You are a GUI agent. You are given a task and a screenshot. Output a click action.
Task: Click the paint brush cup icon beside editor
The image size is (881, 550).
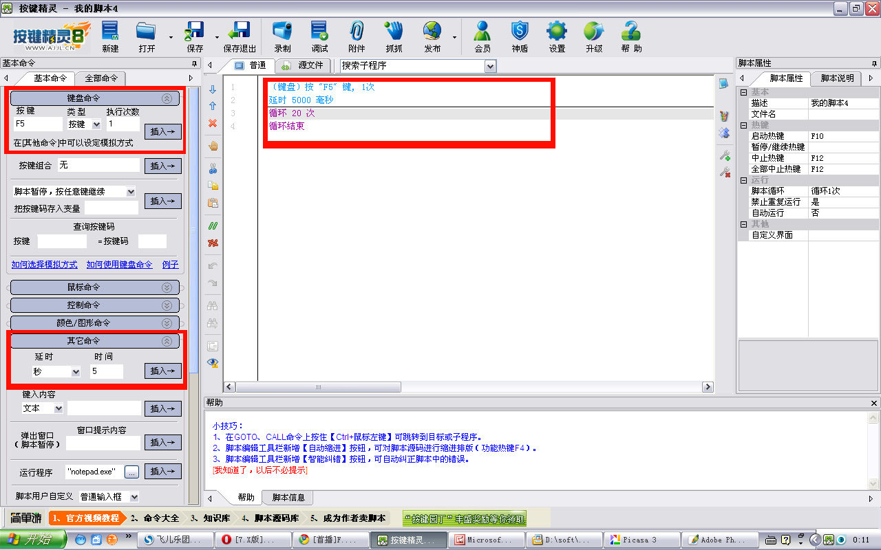[724, 116]
